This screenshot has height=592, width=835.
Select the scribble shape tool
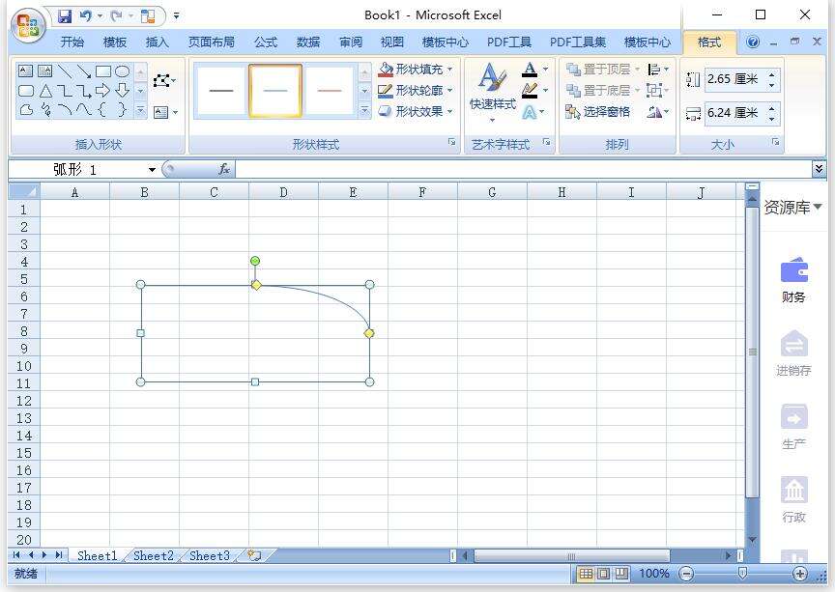[x=45, y=110]
